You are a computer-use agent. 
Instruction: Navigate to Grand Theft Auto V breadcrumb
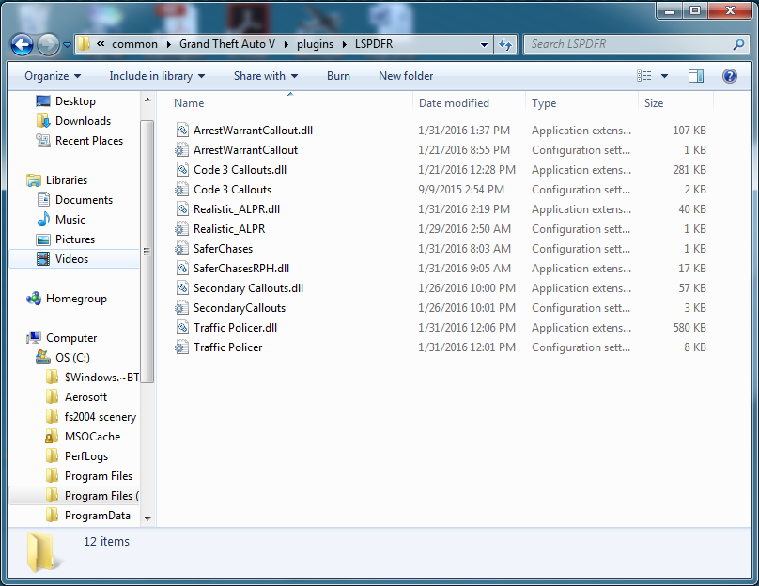pos(227,44)
